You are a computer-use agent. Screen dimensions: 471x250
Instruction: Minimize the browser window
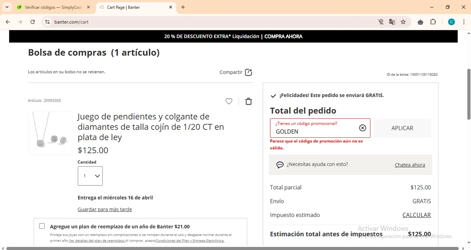click(432, 7)
